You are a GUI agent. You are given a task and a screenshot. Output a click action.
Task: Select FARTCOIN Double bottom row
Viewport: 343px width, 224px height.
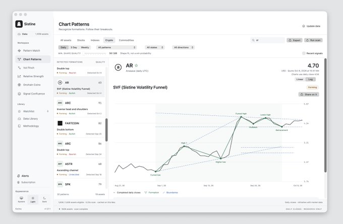[79, 127]
